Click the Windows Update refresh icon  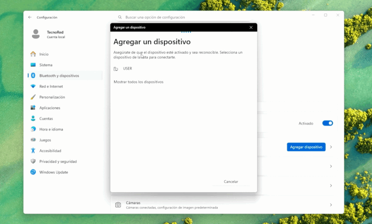33,172
